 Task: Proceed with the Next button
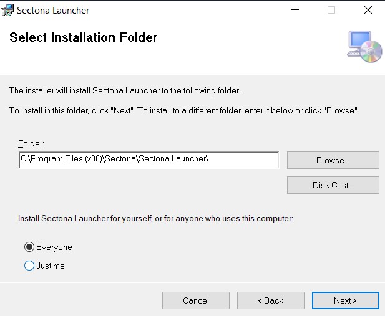click(345, 300)
